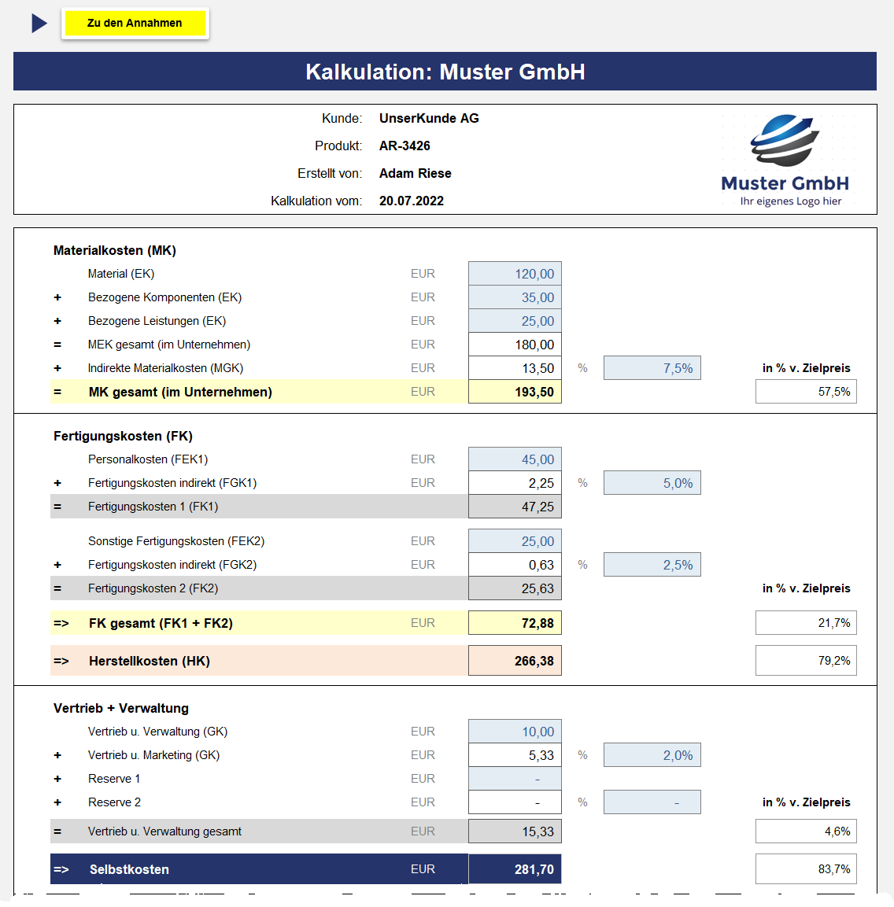Select the Material (EK) value 120,00
894x907 pixels.
click(515, 274)
